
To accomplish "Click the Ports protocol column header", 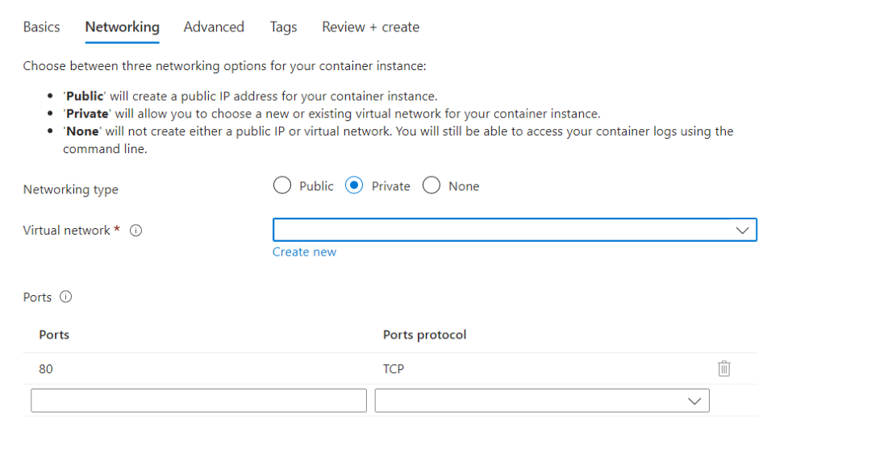I will tap(425, 335).
